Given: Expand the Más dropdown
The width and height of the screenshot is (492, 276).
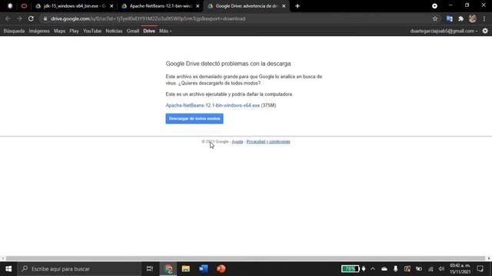Looking at the screenshot, I should (x=165, y=31).
